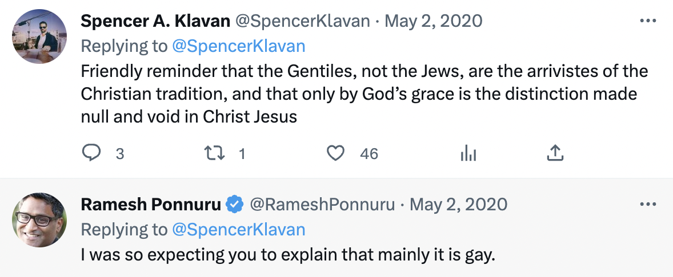Click the @SpencerKlavan handle in first tweet header

(303, 21)
